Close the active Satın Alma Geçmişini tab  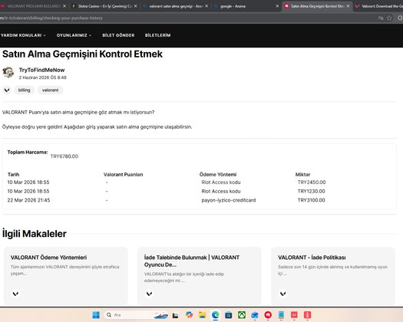(x=348, y=6)
